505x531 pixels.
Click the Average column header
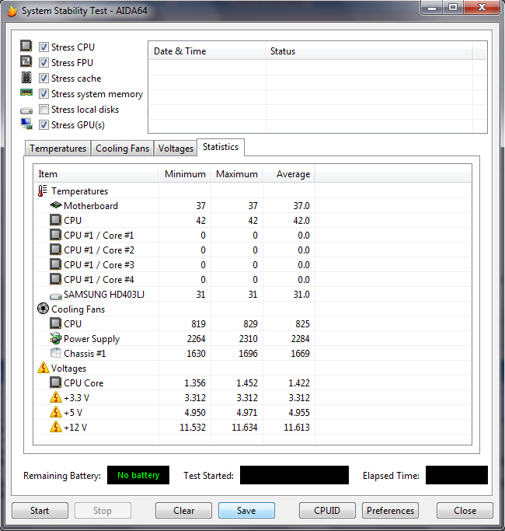pos(289,174)
